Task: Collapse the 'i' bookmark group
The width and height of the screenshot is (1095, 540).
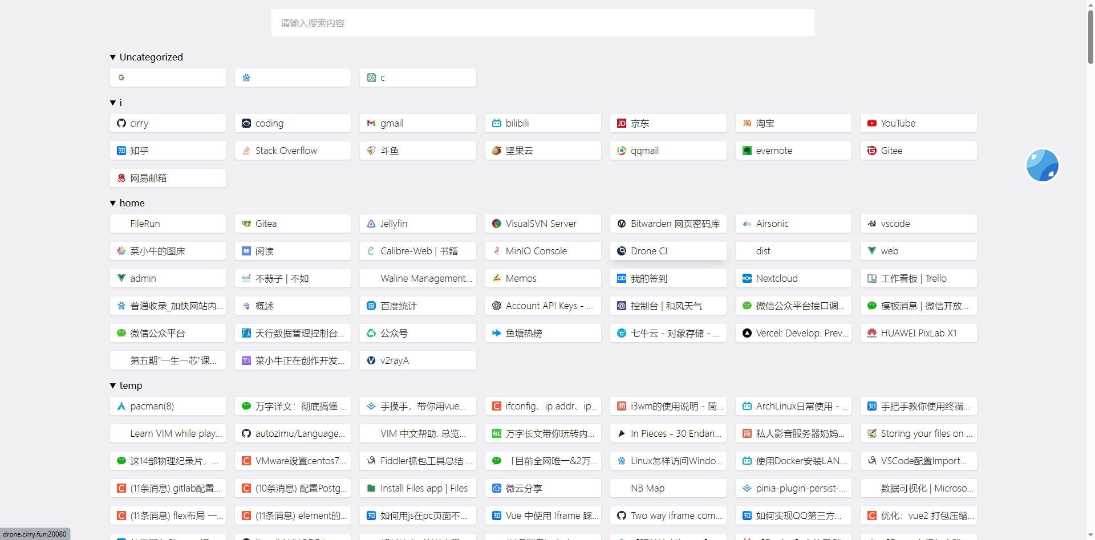Action: 113,103
